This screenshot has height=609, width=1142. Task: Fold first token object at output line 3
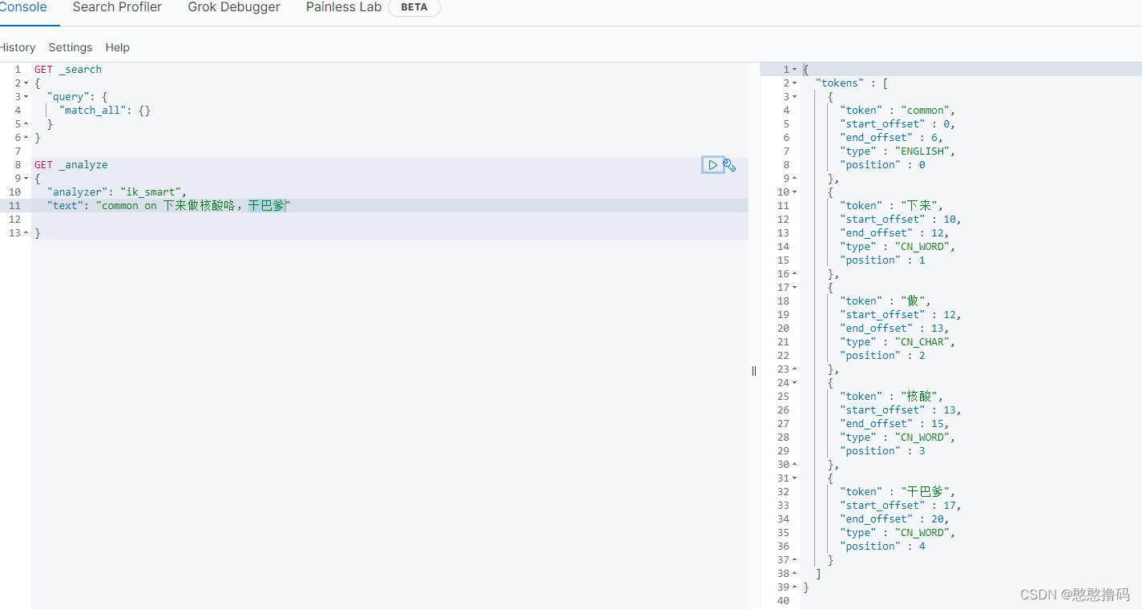794,97
